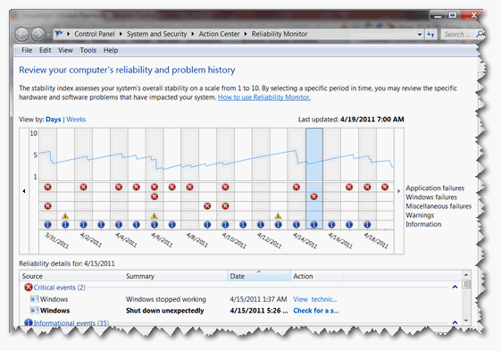Click the Application failure icon for 4/19/2011
Viewport: 501px width, 351px height.
[385, 187]
